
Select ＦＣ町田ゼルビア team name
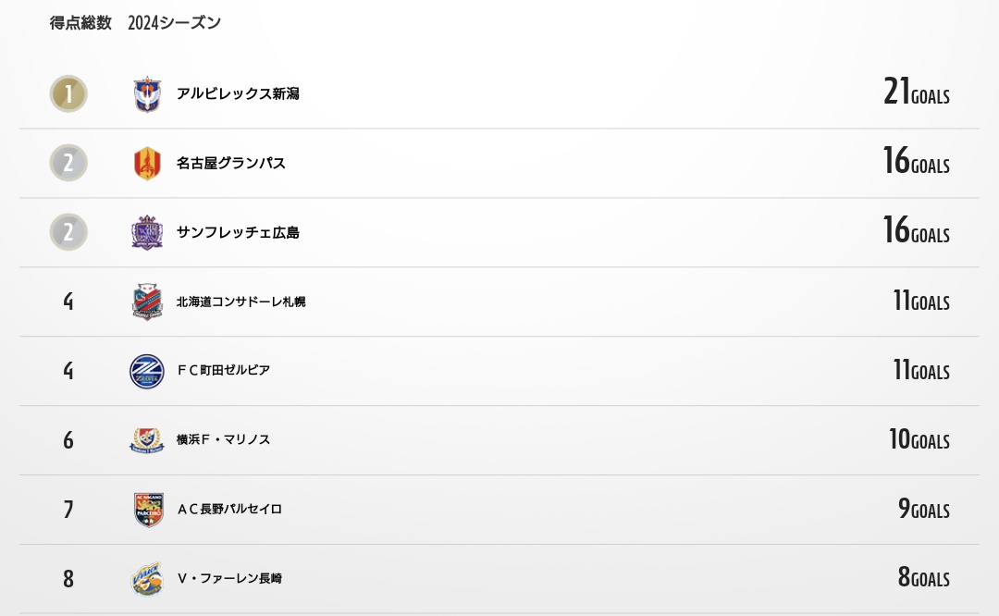pos(224,371)
